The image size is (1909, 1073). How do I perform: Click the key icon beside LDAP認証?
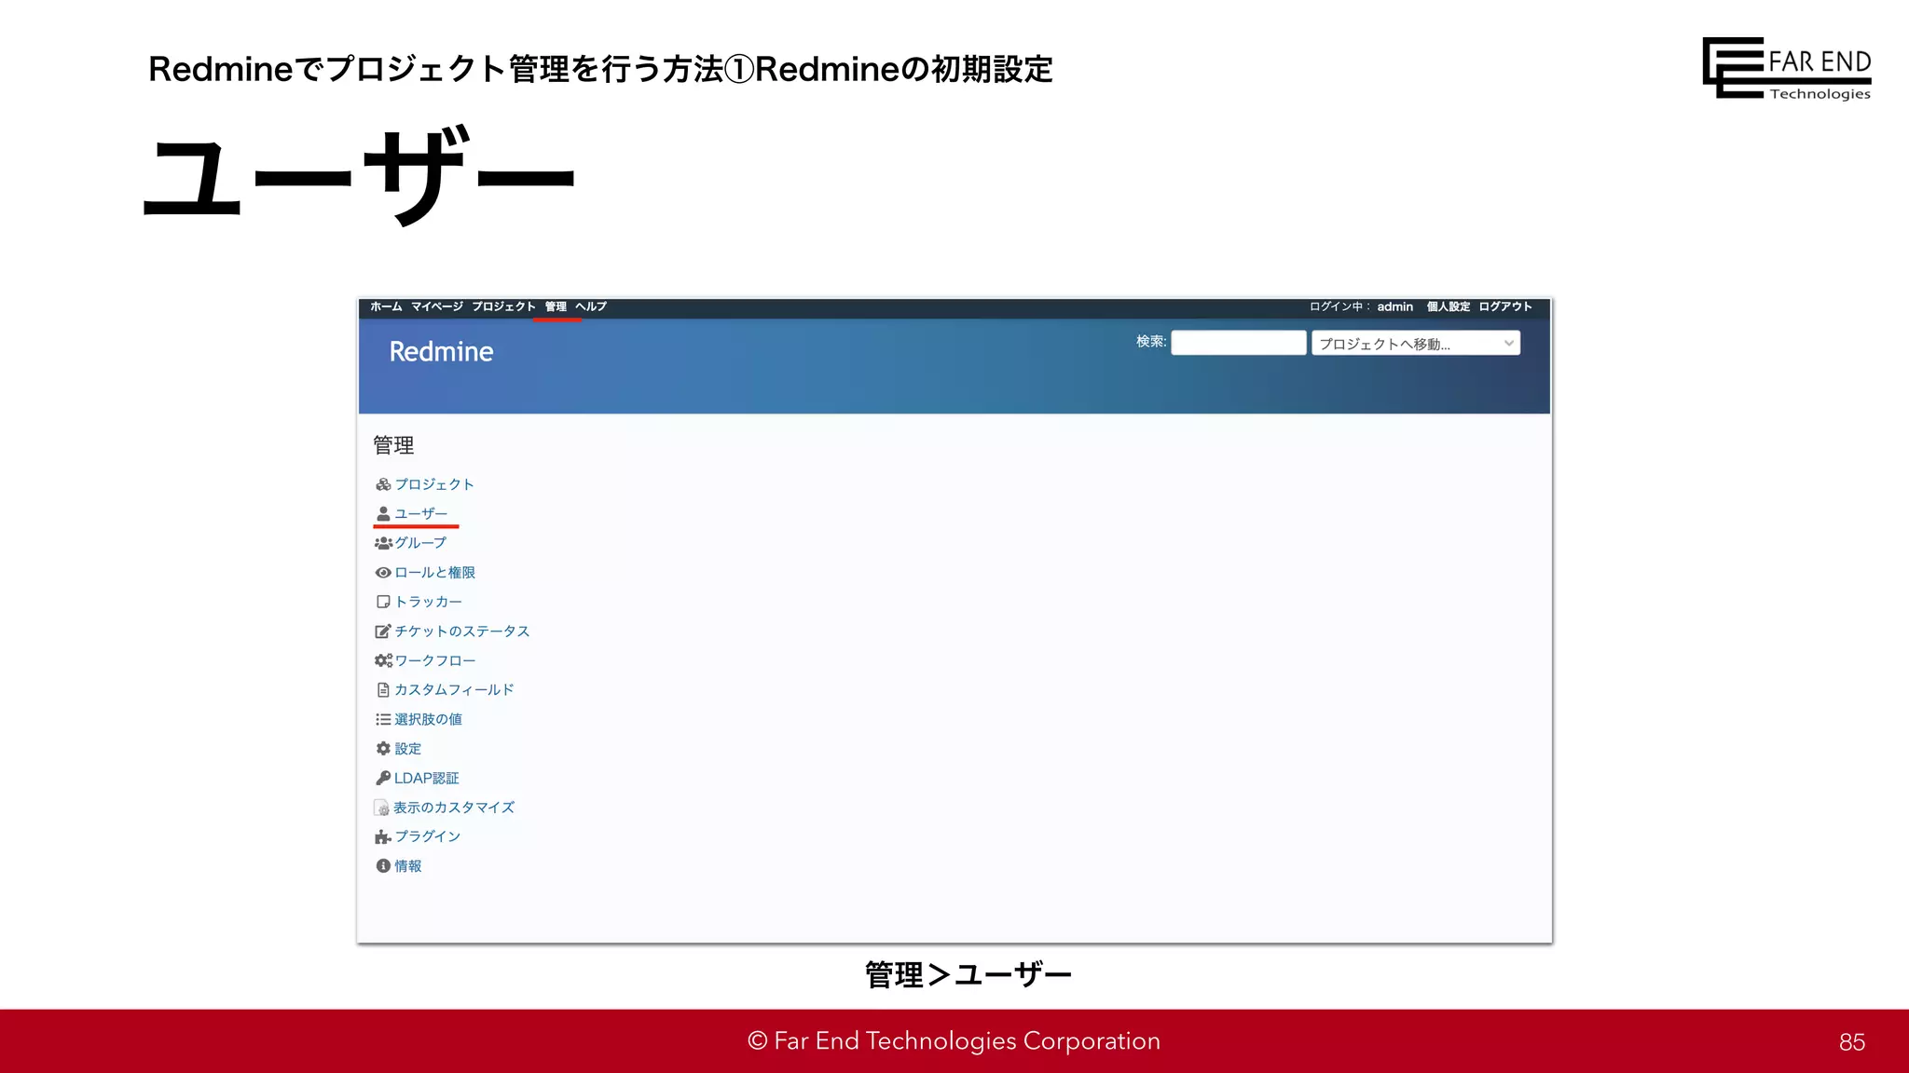click(x=383, y=778)
